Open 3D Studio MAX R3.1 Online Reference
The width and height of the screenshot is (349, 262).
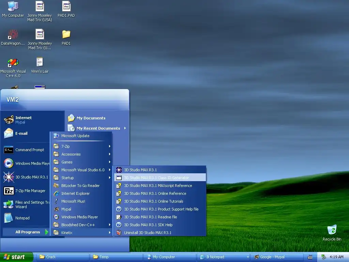(x=160, y=193)
